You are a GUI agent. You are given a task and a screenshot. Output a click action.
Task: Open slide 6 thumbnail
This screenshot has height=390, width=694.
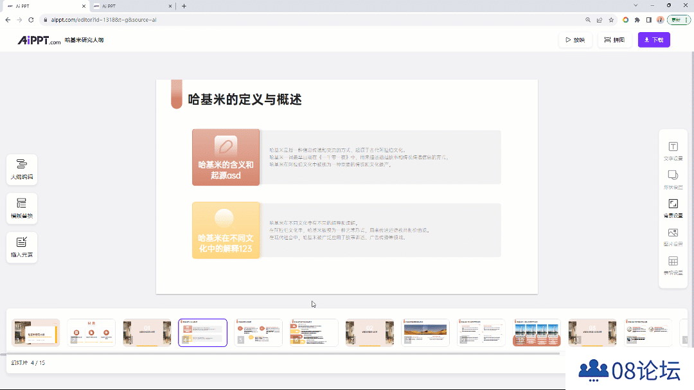click(314, 332)
